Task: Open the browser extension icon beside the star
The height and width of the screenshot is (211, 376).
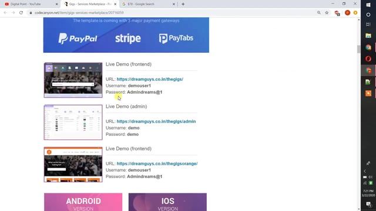Action: coord(337,13)
